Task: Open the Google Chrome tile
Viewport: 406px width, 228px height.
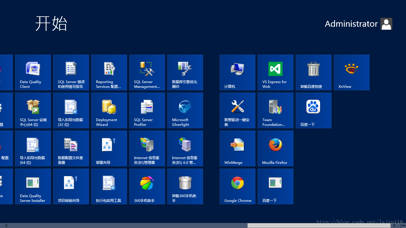Action: [237, 186]
